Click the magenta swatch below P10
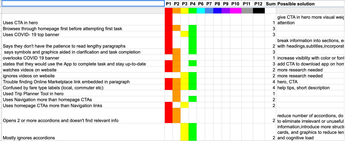Image resolution: width=345 pixels, height=141 pixels. point(236,10)
